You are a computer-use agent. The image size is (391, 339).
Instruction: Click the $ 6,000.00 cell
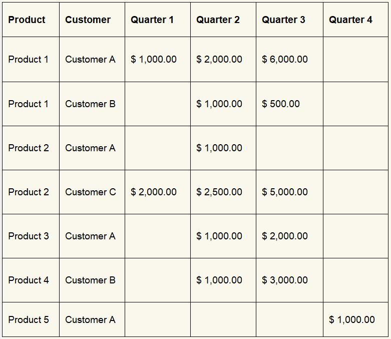[x=285, y=59]
